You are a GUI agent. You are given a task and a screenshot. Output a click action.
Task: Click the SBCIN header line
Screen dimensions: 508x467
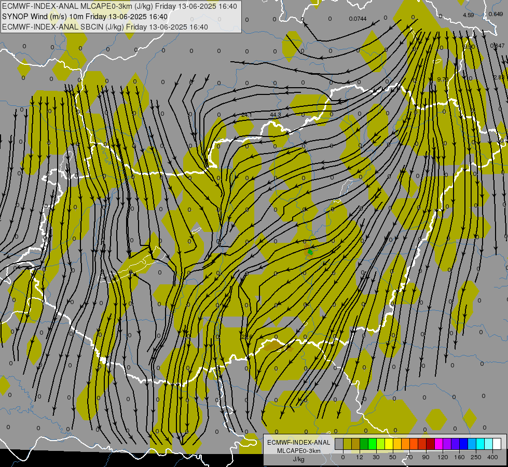[x=105, y=27]
